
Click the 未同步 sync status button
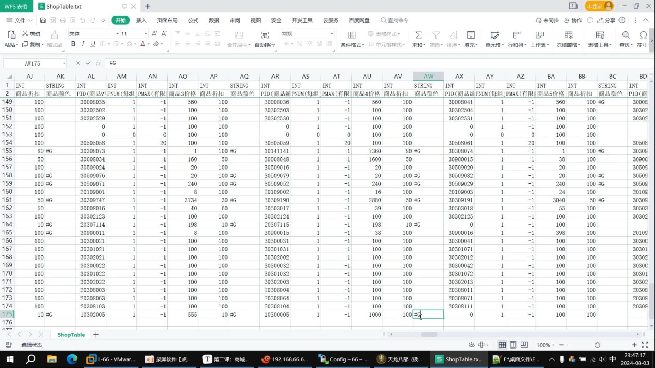(x=547, y=20)
